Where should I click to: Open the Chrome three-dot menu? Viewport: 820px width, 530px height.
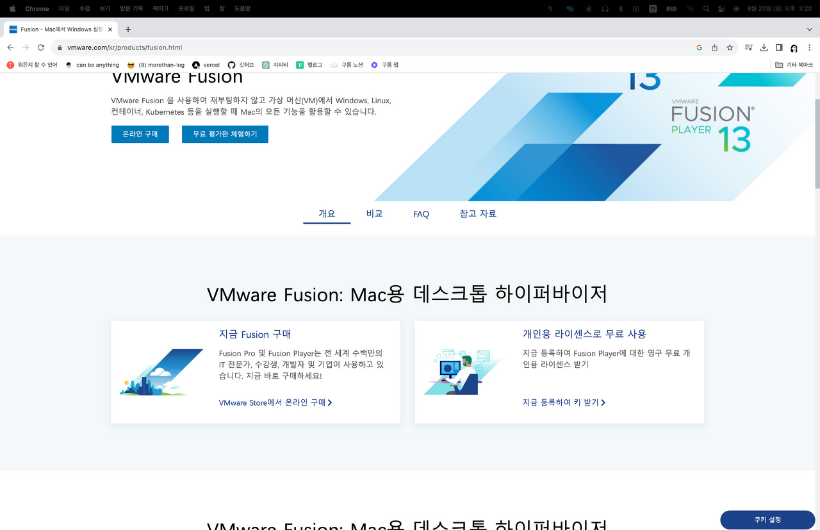point(809,47)
